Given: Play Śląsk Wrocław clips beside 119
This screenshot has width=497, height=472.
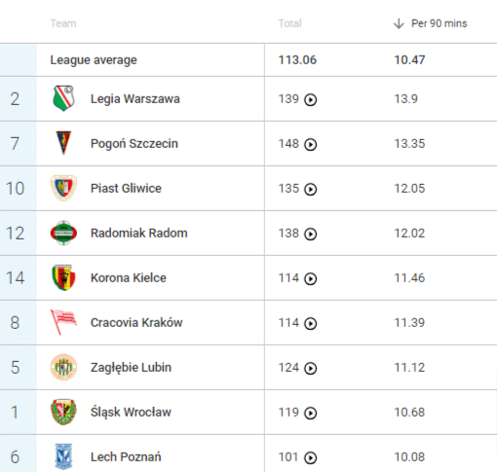Looking at the screenshot, I should (x=310, y=413).
